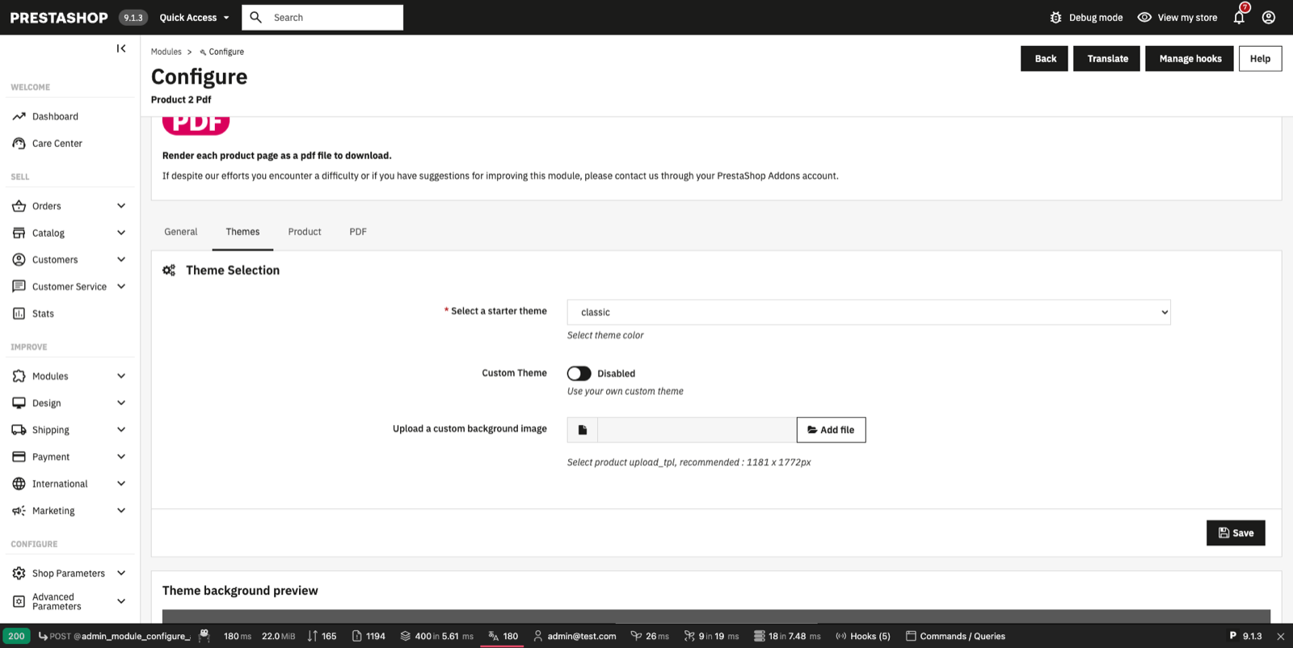
Task: Close the Symfony debug toolbar
Action: click(1280, 637)
